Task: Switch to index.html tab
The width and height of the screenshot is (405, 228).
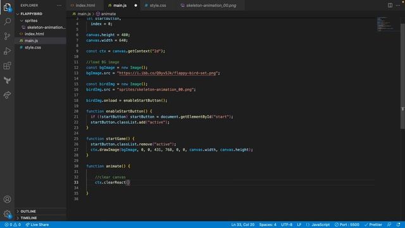Action: 85,6
